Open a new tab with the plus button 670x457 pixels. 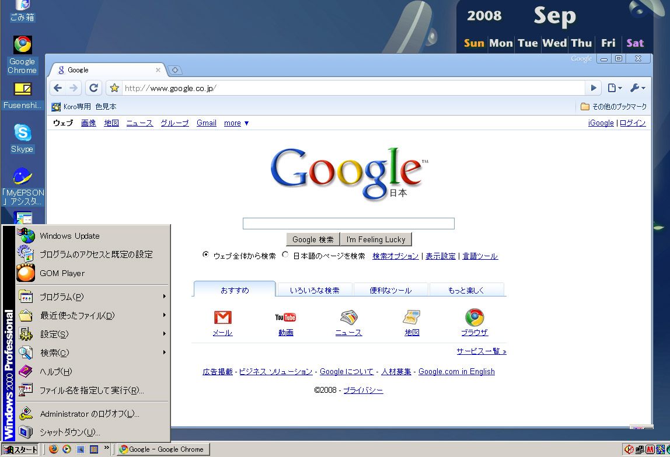click(175, 70)
